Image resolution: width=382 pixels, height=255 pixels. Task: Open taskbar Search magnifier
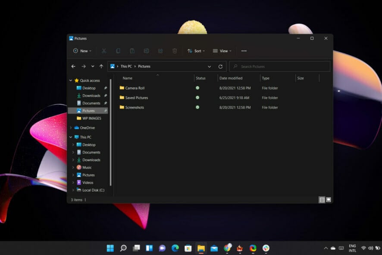tap(123, 248)
